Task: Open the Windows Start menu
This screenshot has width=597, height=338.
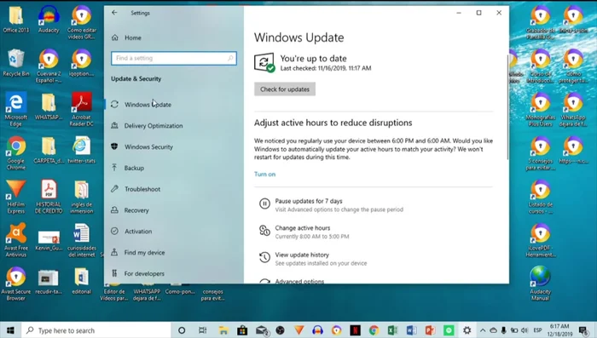Action: (10, 330)
